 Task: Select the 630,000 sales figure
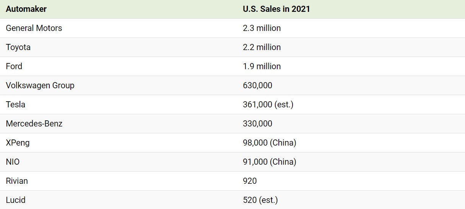pyautogui.click(x=257, y=85)
